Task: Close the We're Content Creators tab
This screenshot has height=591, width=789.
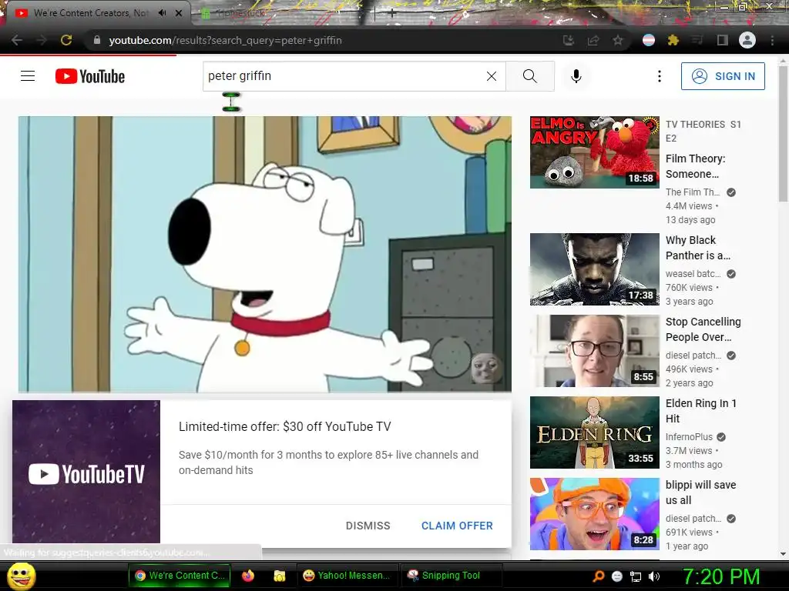Action: (179, 13)
